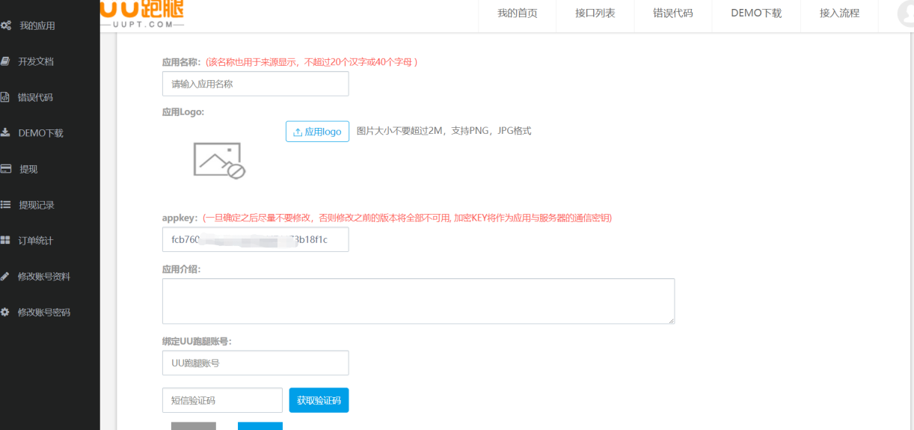Click the file icon beside 错误代码 in sidebar

(4, 97)
